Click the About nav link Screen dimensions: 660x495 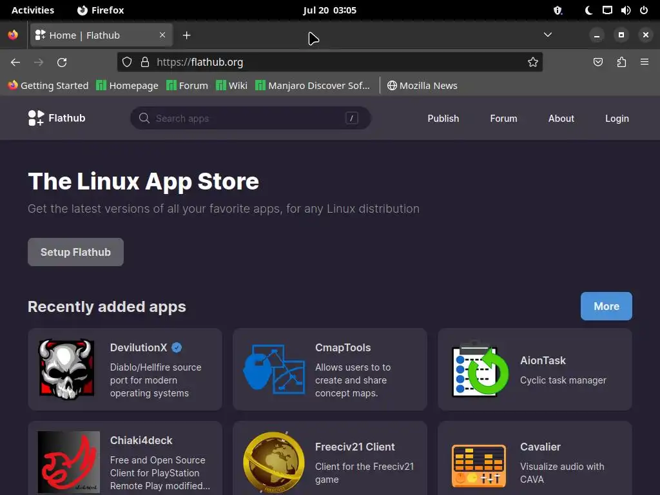(561, 119)
